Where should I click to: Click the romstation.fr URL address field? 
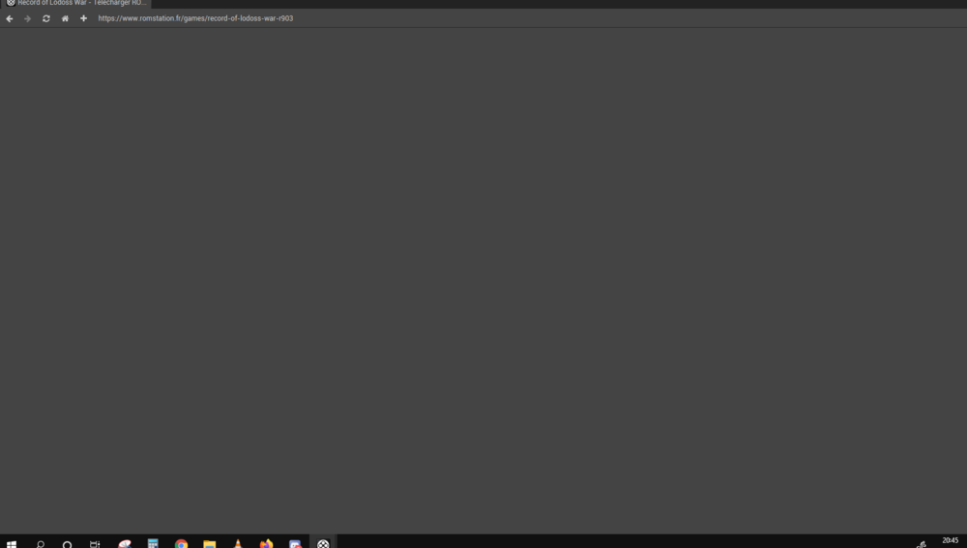(x=195, y=18)
